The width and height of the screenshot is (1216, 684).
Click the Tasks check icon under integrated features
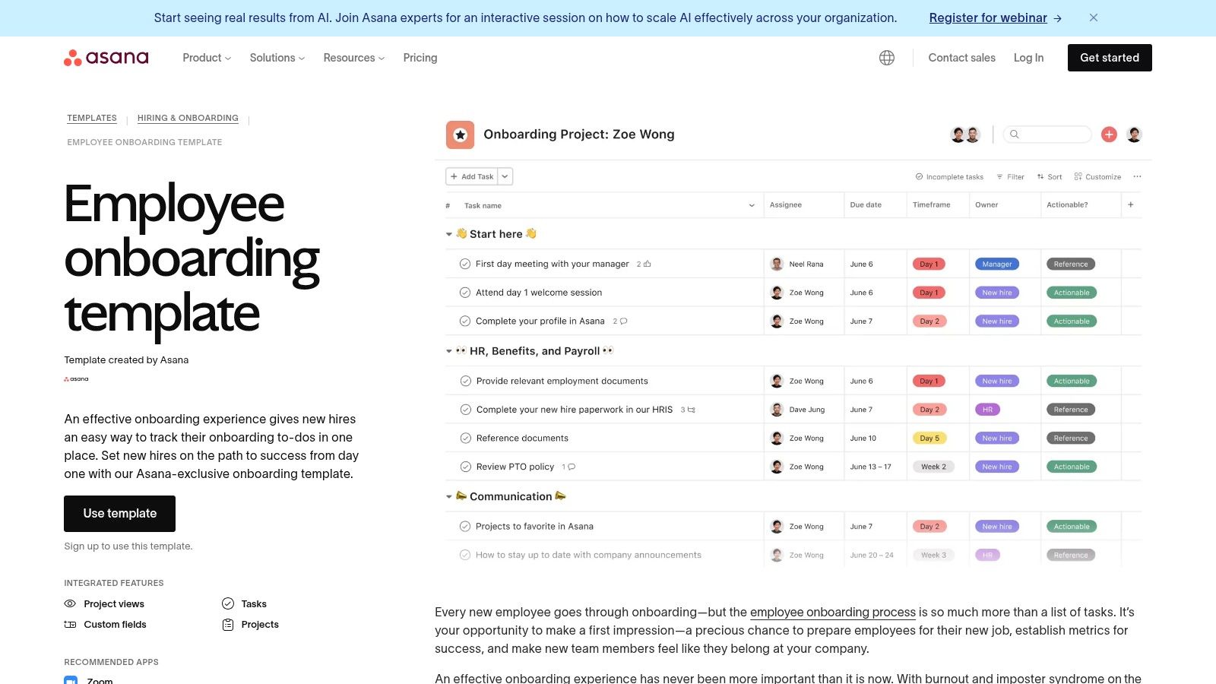tap(228, 603)
